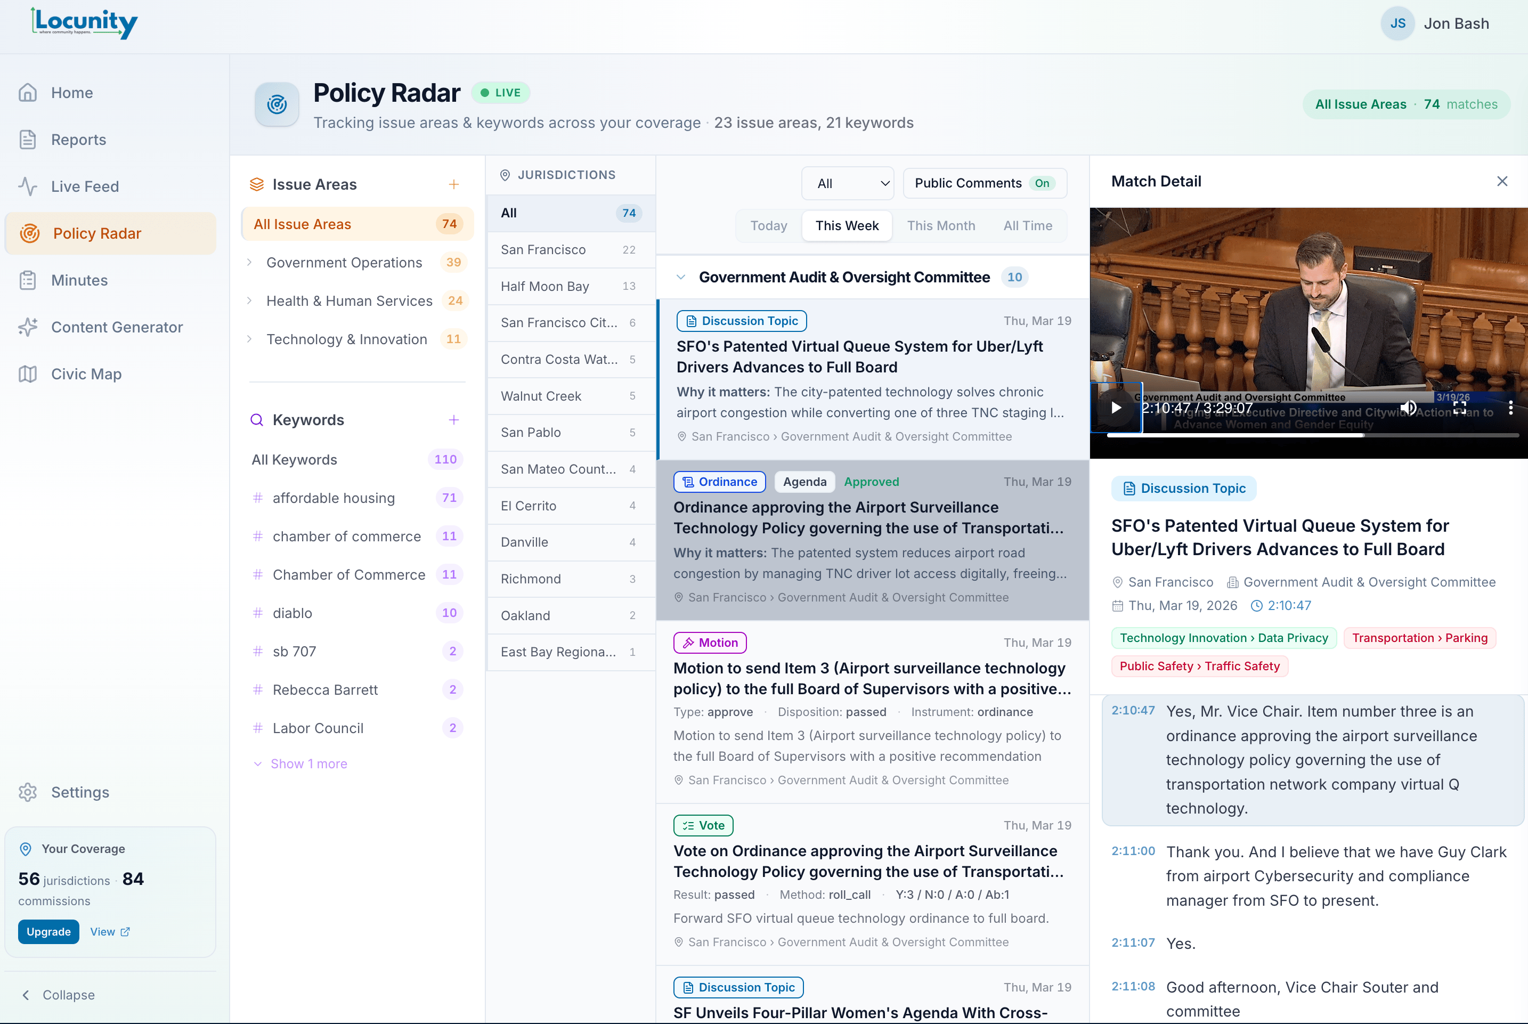1528x1024 pixels.
Task: Click Show 1 more keywords link
Action: coord(308,764)
